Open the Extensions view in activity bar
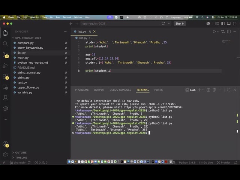Image resolution: width=240 pixels, height=180 pixels. [x=6, y=76]
